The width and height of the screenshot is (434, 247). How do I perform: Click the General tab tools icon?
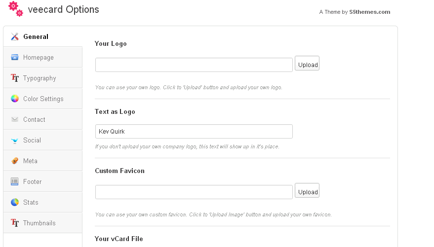[x=14, y=36]
